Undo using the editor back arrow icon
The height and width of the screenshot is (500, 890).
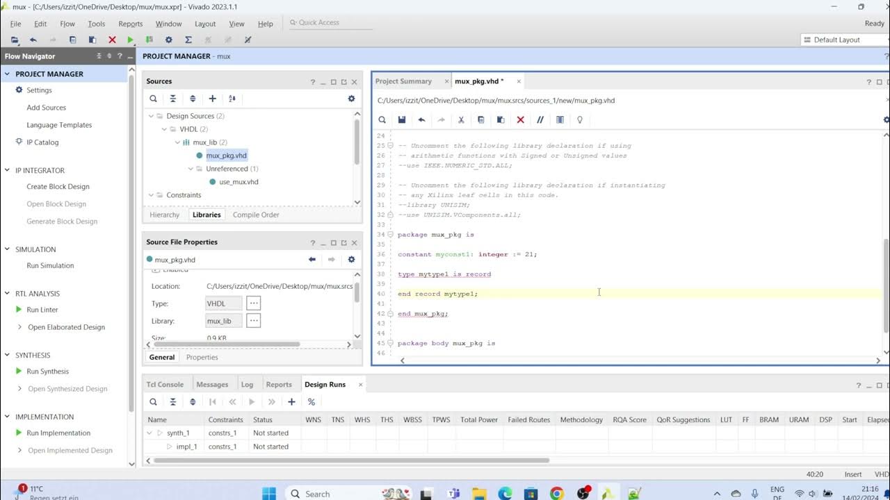[x=421, y=119]
